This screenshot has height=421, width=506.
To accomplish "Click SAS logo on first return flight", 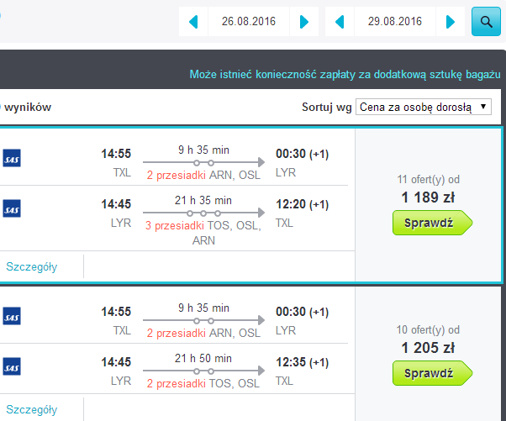I will [12, 208].
